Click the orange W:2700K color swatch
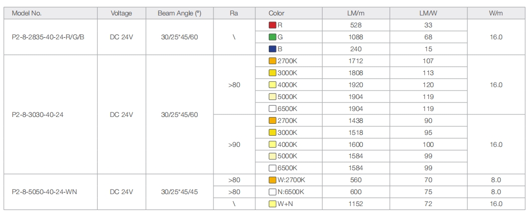The height and width of the screenshot is (217, 531). pos(272,180)
